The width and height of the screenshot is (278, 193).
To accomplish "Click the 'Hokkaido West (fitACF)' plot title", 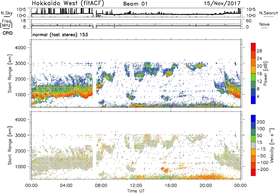I will coord(68,3).
